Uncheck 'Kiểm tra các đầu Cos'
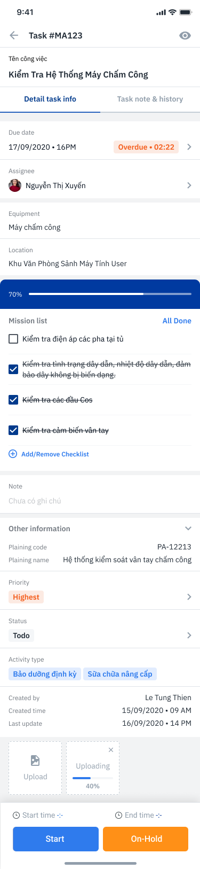Viewport: 200px width, 869px height. click(x=13, y=400)
